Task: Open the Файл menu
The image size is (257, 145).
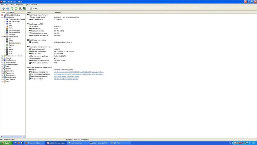Action: [x=3, y=5]
